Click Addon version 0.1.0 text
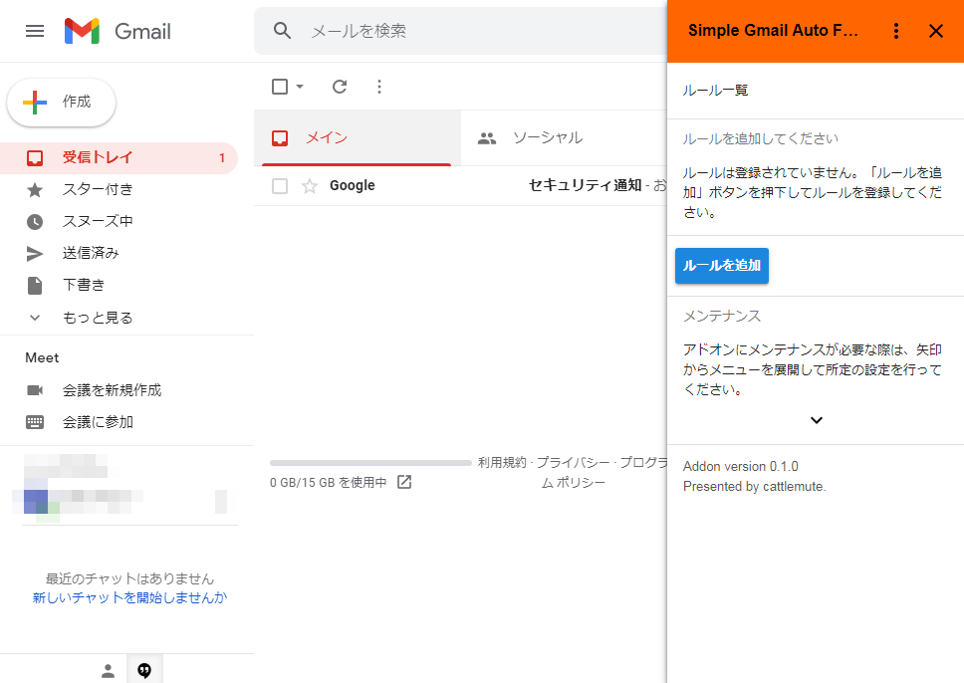Viewport: 964px width, 683px height. [x=741, y=467]
